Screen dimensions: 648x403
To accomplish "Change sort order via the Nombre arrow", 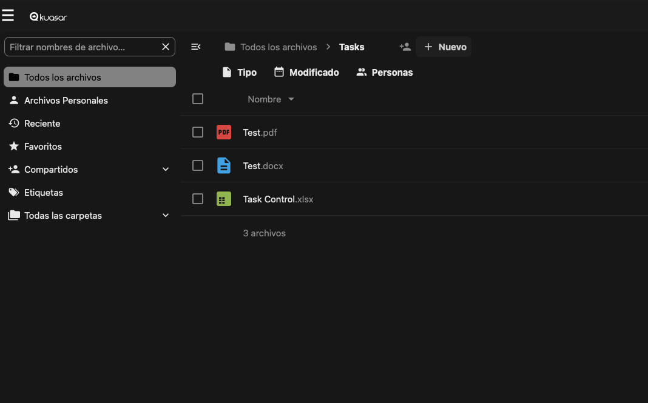I will coord(291,99).
